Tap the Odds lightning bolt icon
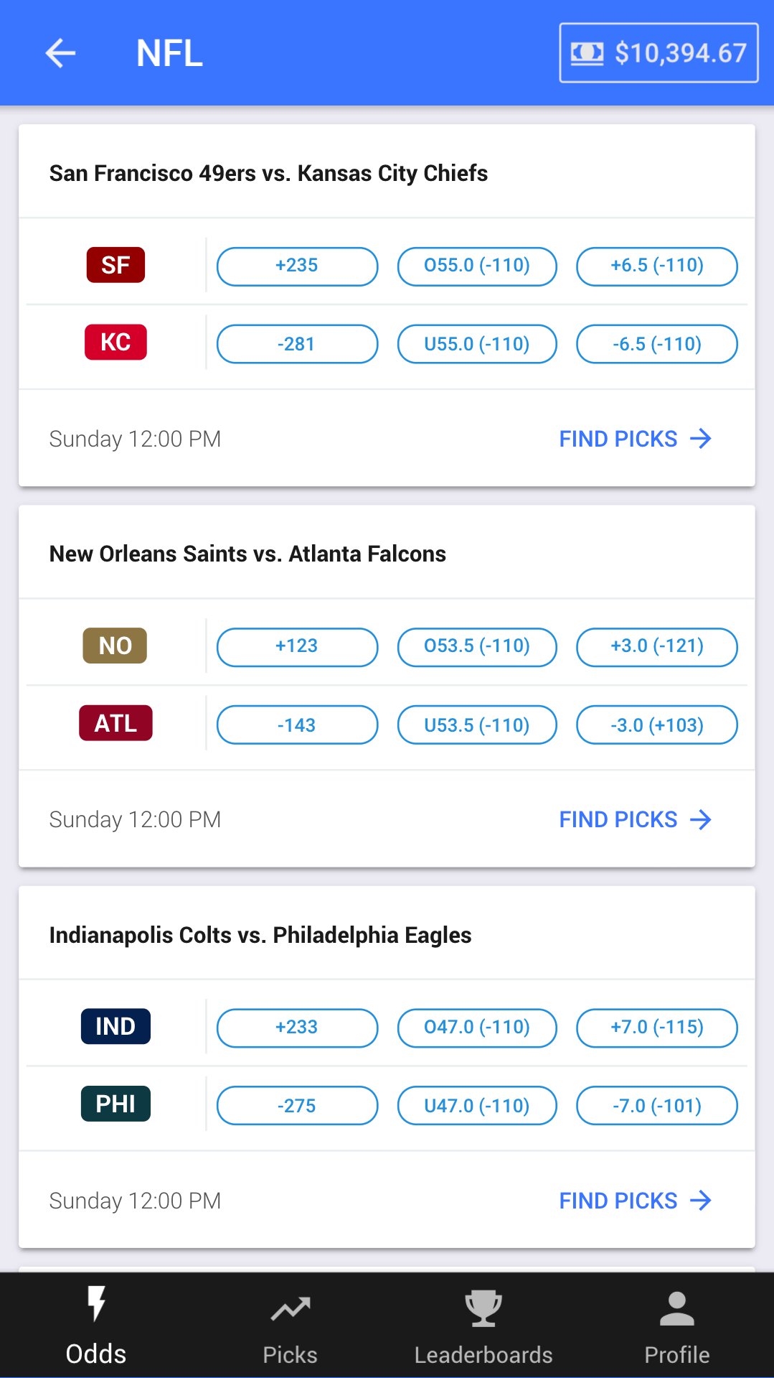 click(96, 1305)
